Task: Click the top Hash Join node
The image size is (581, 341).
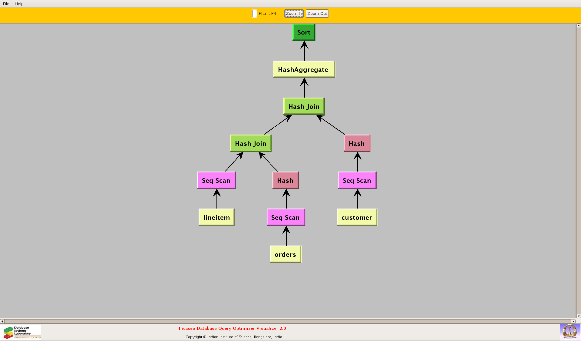Action: tap(304, 106)
